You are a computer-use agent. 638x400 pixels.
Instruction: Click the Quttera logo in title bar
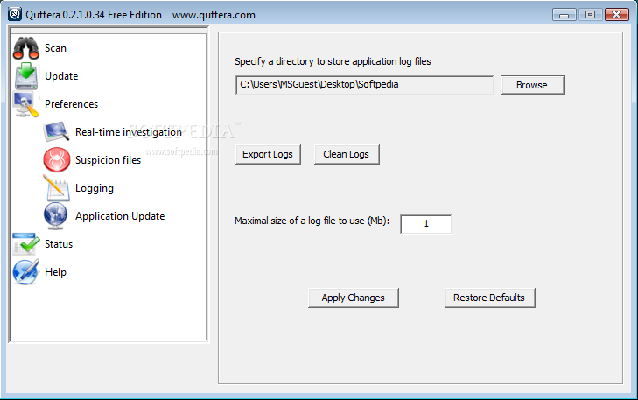pyautogui.click(x=15, y=14)
